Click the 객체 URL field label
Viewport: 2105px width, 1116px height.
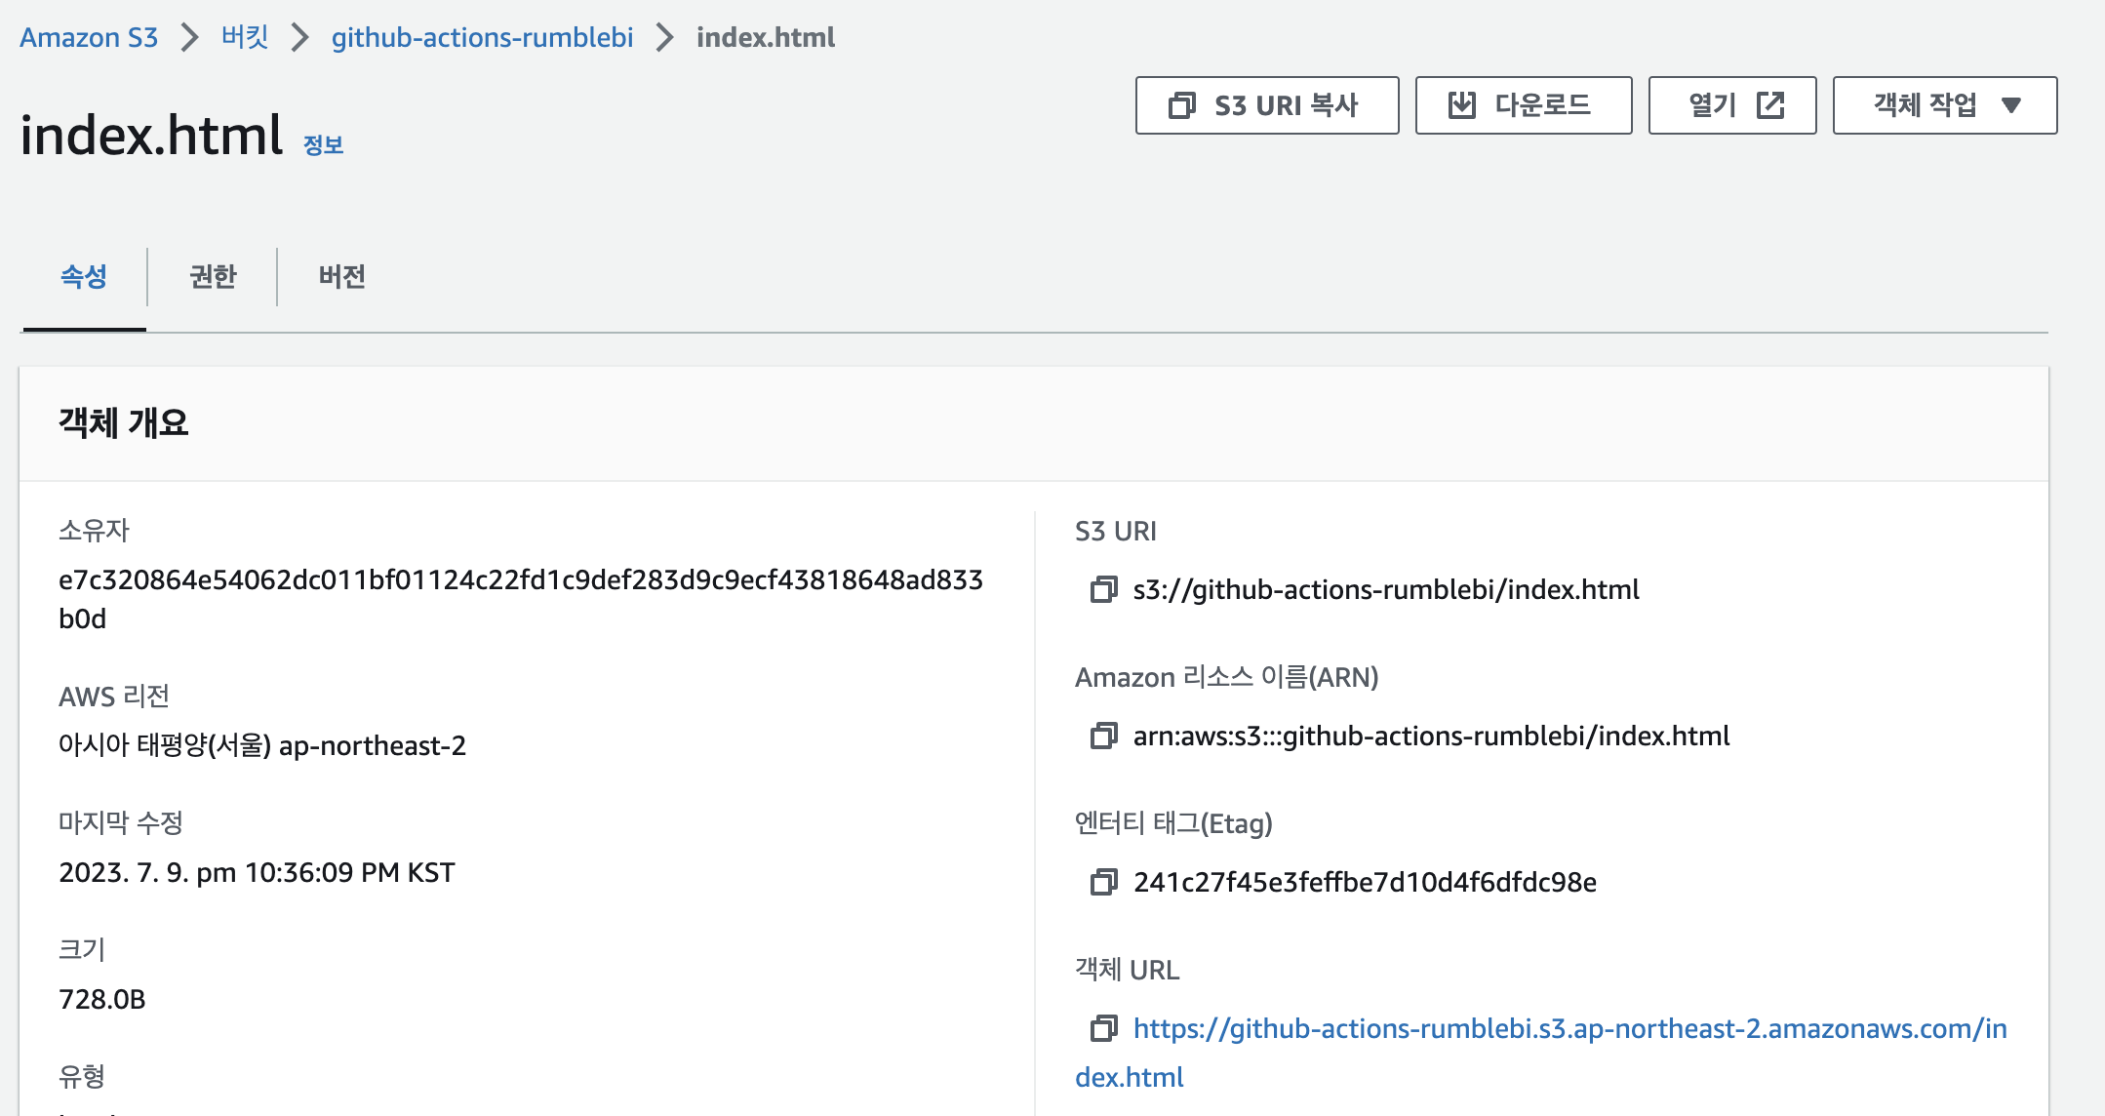click(1128, 970)
